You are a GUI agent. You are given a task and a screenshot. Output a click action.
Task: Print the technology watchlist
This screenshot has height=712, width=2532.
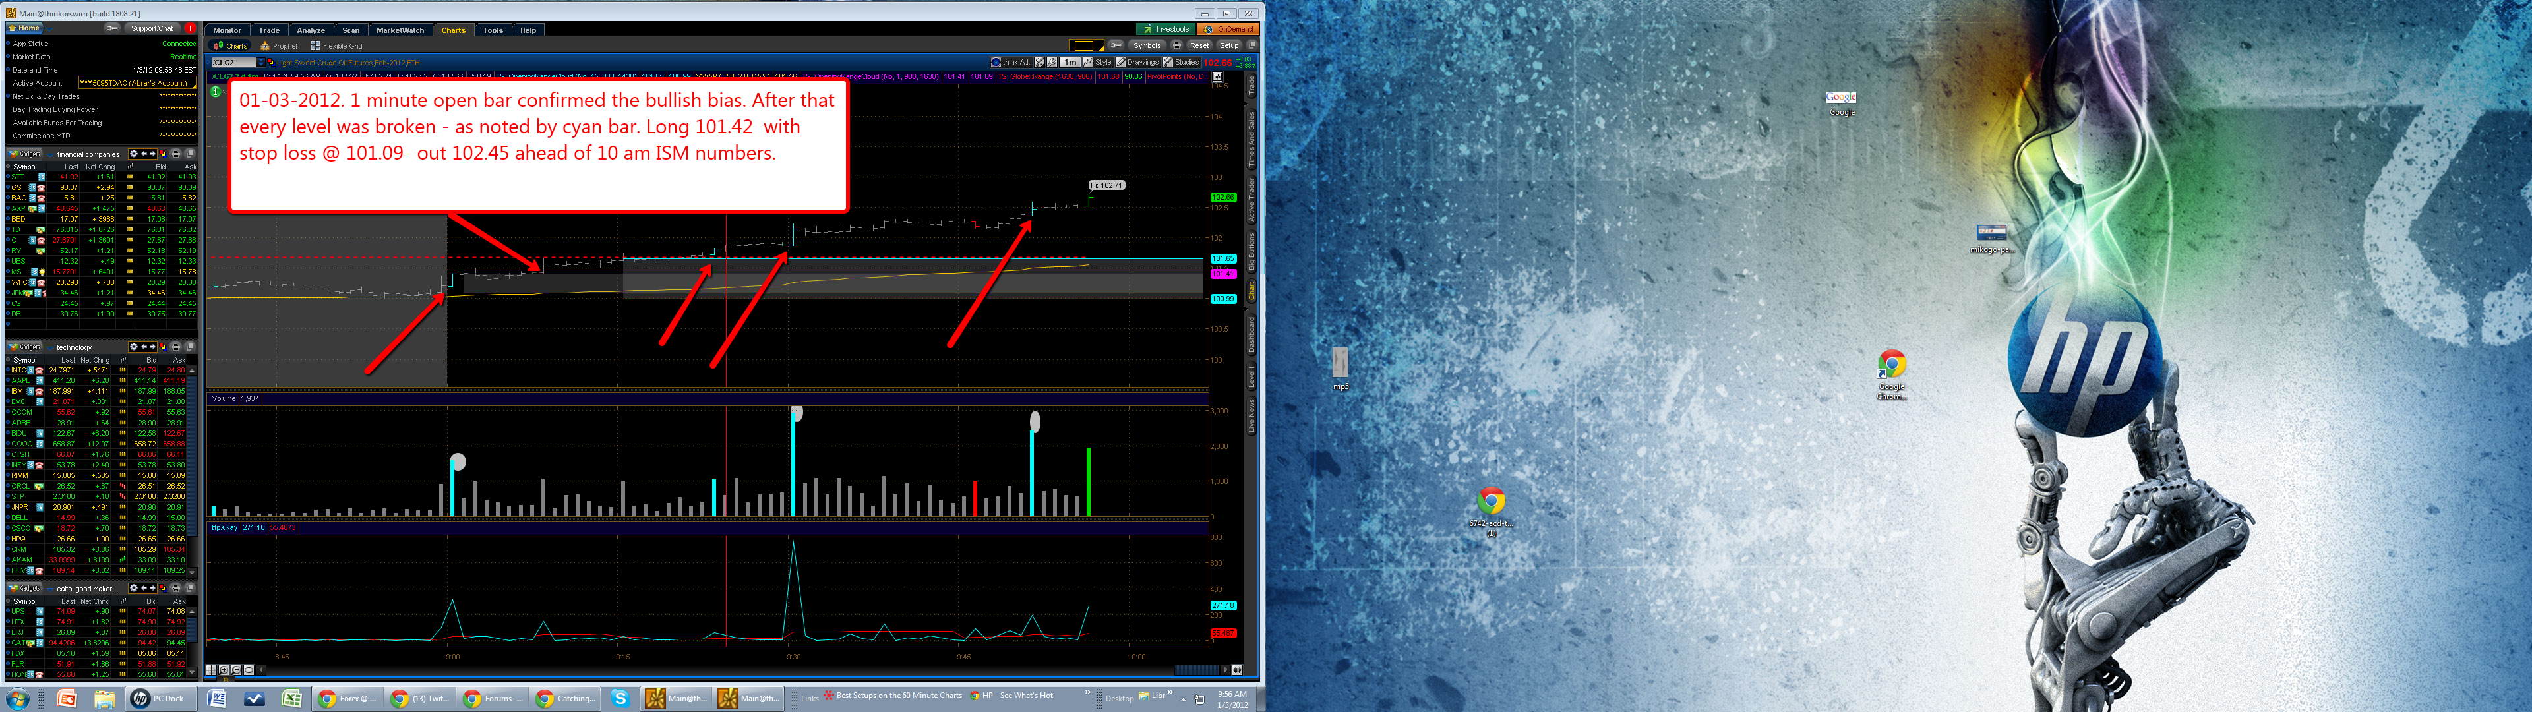(176, 347)
